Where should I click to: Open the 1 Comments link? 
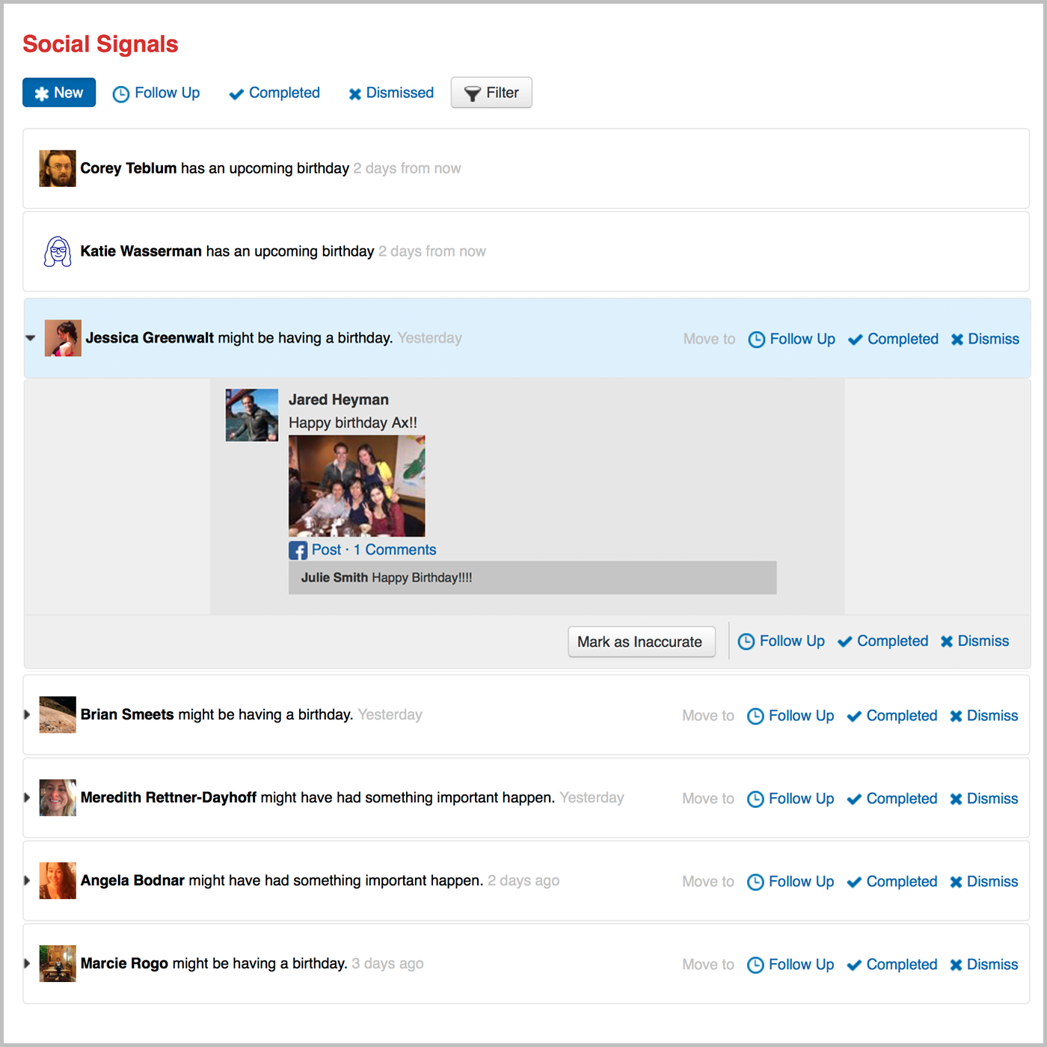[x=395, y=550]
